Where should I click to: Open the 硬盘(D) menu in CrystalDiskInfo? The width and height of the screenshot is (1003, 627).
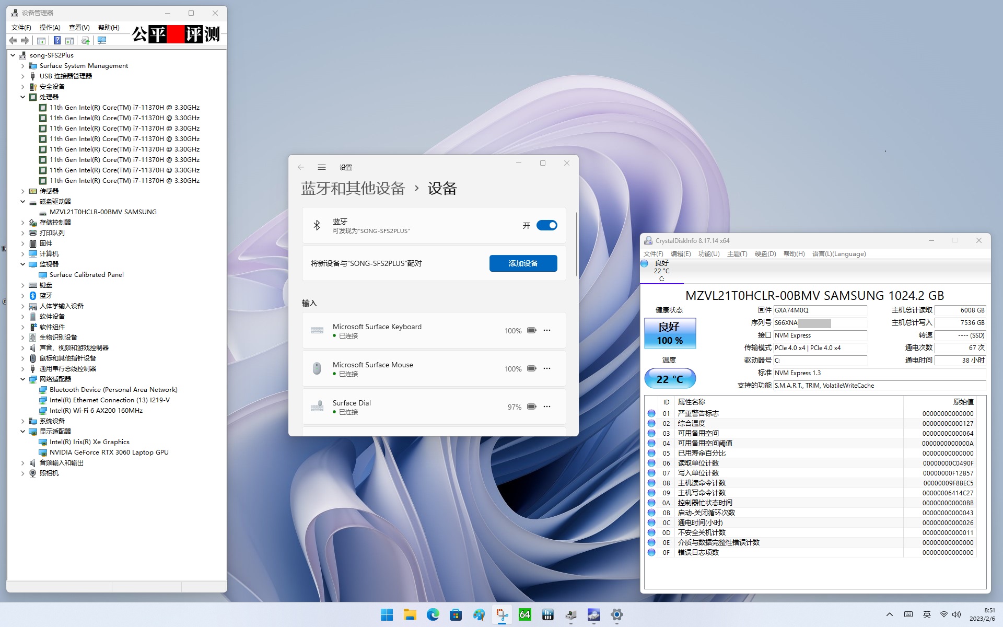[765, 253]
